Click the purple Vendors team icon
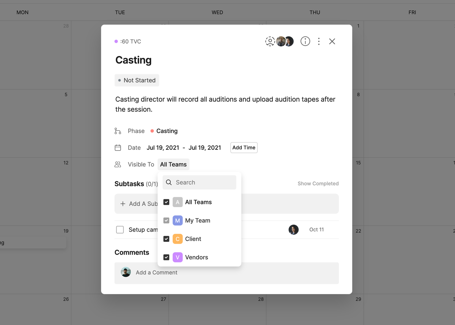Screen dimensions: 455x325 [x=177, y=257]
